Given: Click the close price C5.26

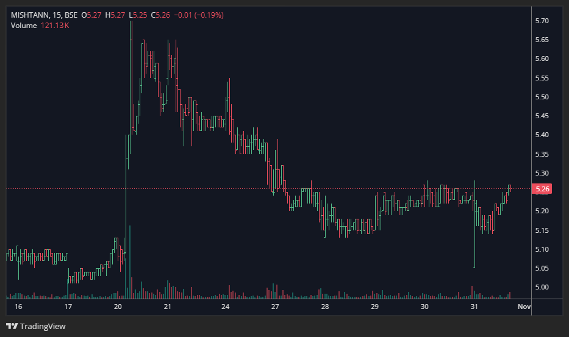Looking at the screenshot, I should 160,15.
